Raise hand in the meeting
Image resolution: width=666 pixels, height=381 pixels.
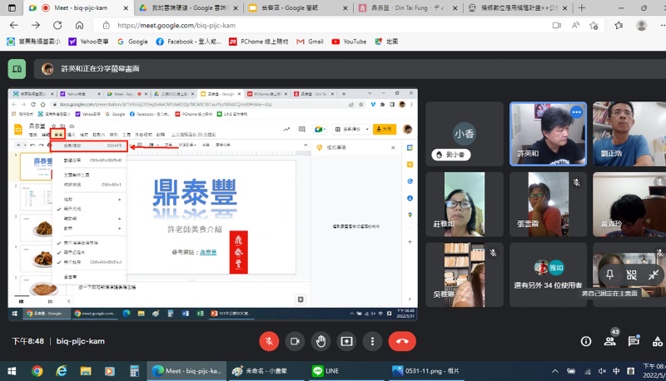321,341
